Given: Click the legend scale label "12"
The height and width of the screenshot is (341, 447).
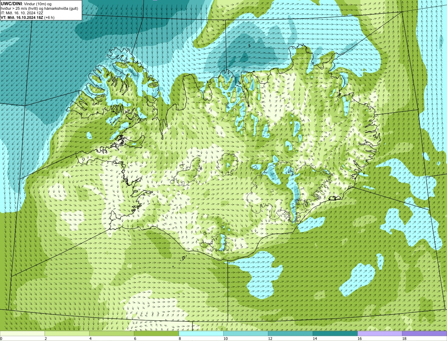Looking at the screenshot, I should 270,339.
